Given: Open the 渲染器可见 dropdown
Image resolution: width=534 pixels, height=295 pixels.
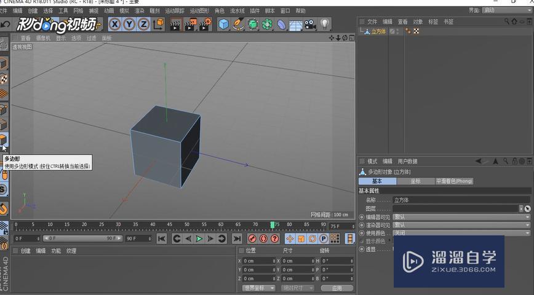Looking at the screenshot, I should 462,226.
